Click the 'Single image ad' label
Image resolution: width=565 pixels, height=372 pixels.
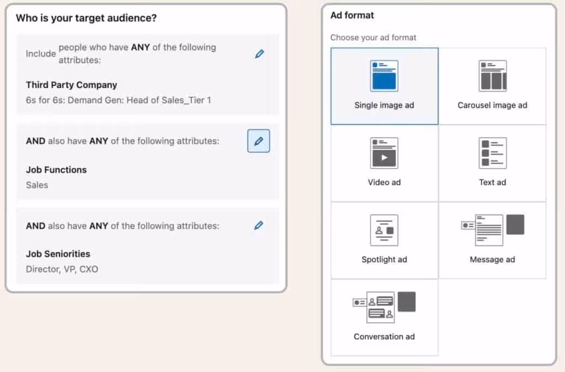click(384, 105)
